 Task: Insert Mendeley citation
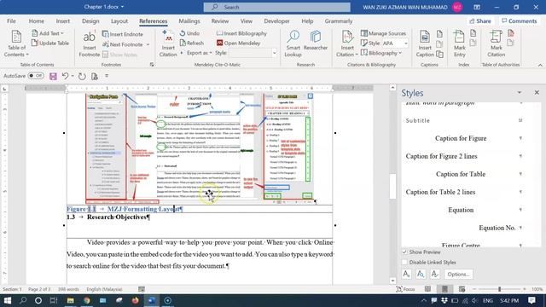(x=168, y=43)
